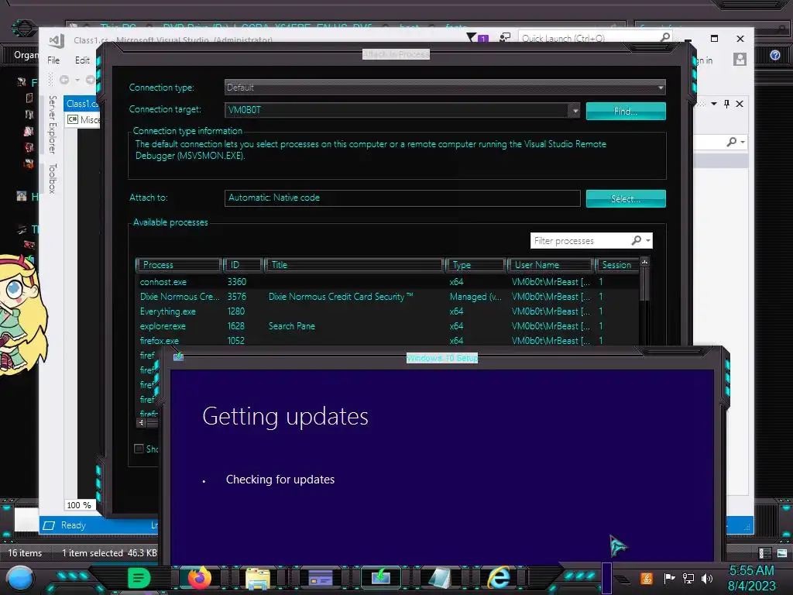The height and width of the screenshot is (595, 793).
Task: Open File Explorer from the taskbar
Action: (x=258, y=578)
